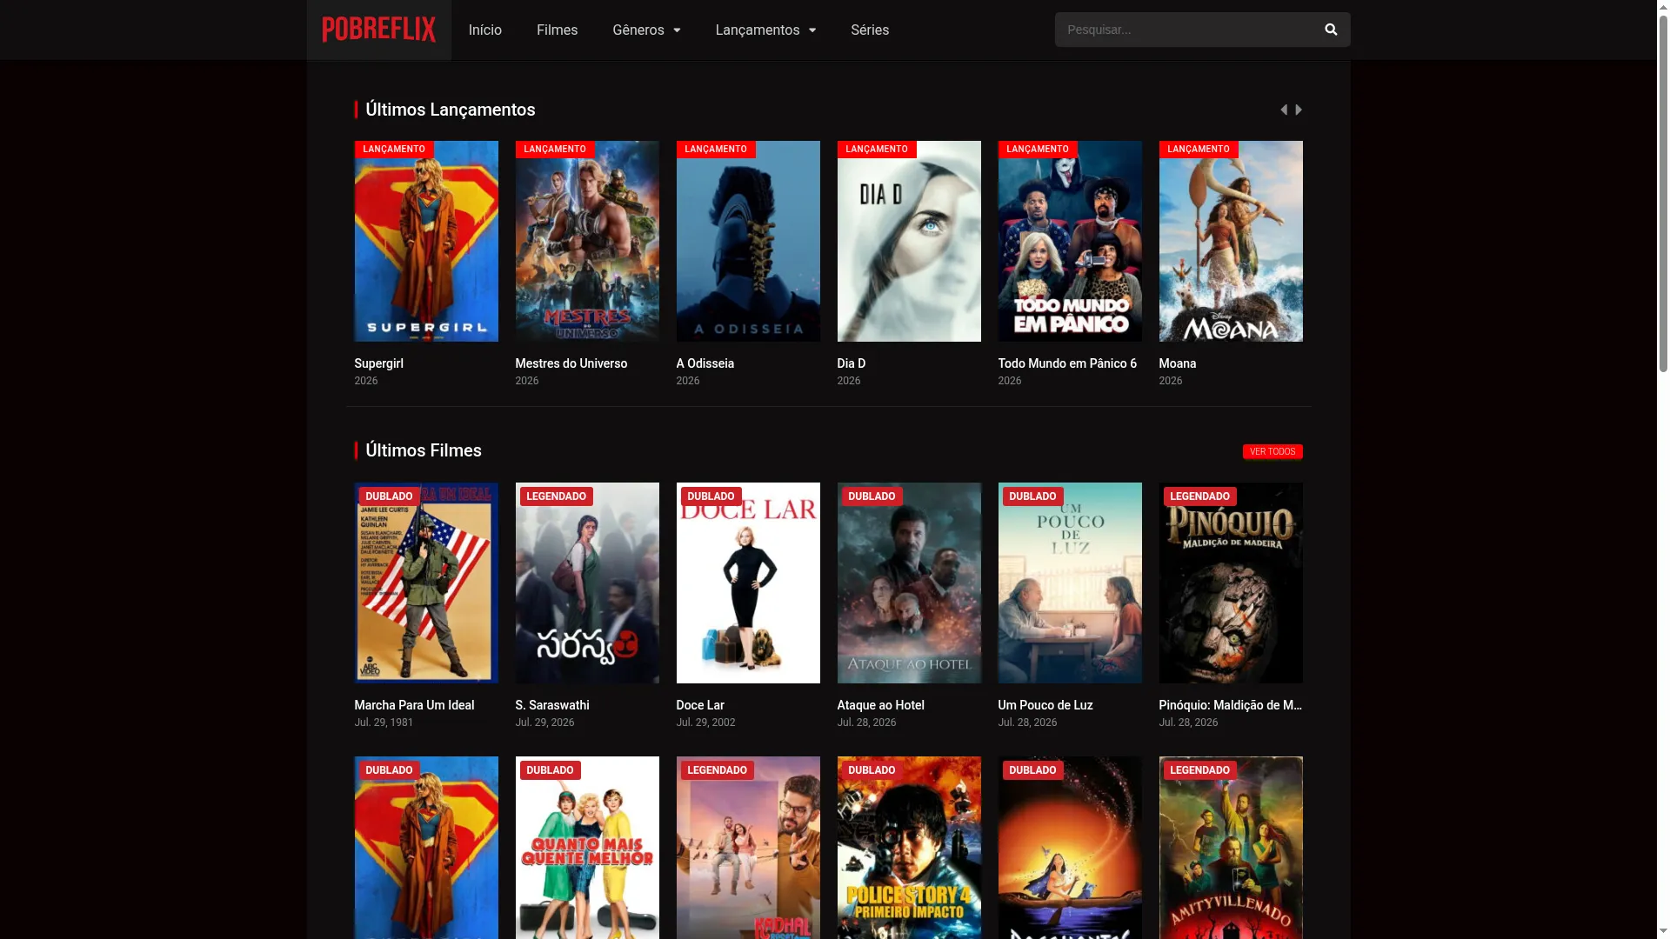The image size is (1670, 939).
Task: Click the 2026 year under Dia D
Action: (x=848, y=381)
